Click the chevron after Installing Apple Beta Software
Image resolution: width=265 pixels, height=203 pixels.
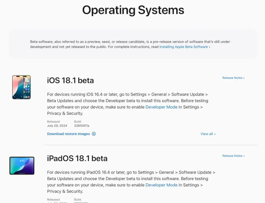click(x=210, y=47)
